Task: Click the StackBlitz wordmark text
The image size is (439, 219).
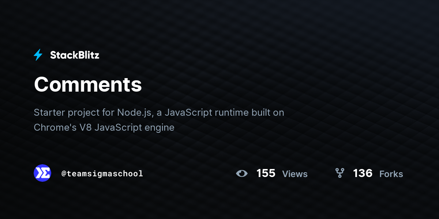Action: tap(75, 55)
